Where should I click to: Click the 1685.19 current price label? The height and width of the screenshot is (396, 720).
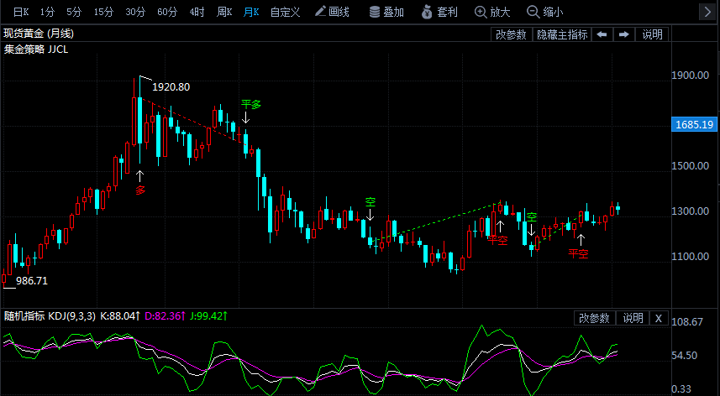coord(695,125)
